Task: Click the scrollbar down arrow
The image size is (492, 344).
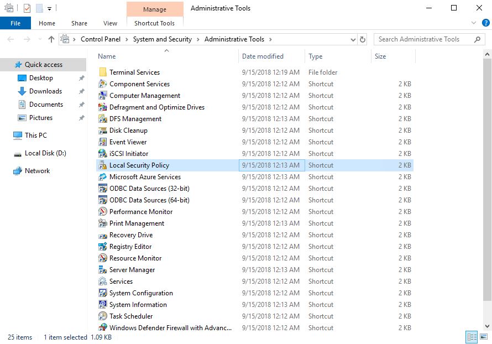Action: pyautogui.click(x=487, y=326)
